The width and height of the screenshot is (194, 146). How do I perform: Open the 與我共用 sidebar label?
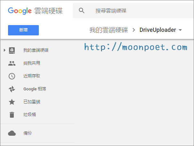32,63
